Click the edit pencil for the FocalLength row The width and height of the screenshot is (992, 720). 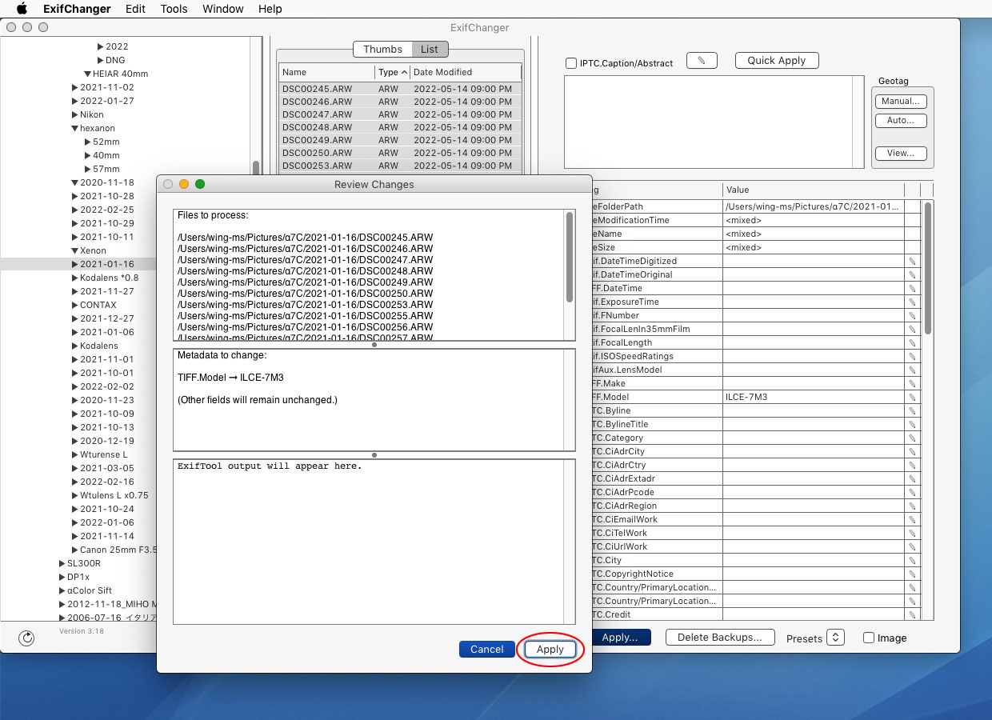[911, 342]
